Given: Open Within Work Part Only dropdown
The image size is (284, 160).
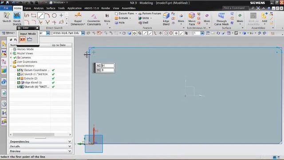Looking at the screenshot, I should coord(83,33).
